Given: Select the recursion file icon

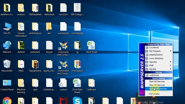Looking at the screenshot, I should [63, 8].
